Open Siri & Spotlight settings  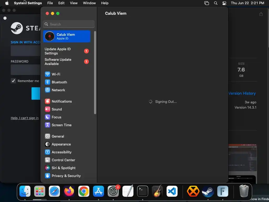(x=60, y=168)
